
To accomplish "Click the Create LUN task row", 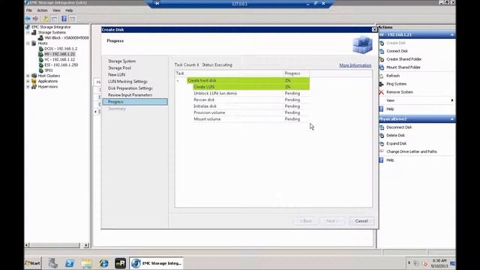I will tap(251, 87).
